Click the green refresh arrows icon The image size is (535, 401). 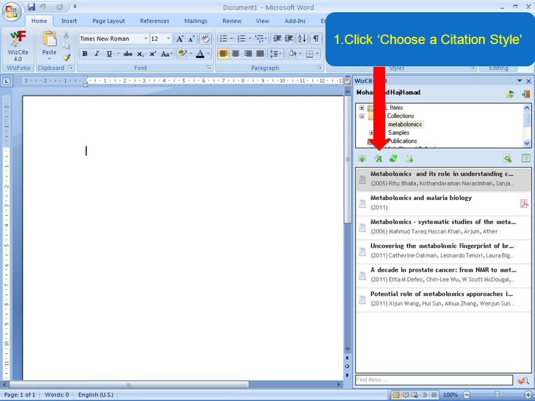[x=393, y=159]
